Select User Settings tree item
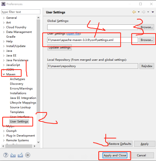The image size is (156, 161). pyautogui.click(x=19, y=121)
